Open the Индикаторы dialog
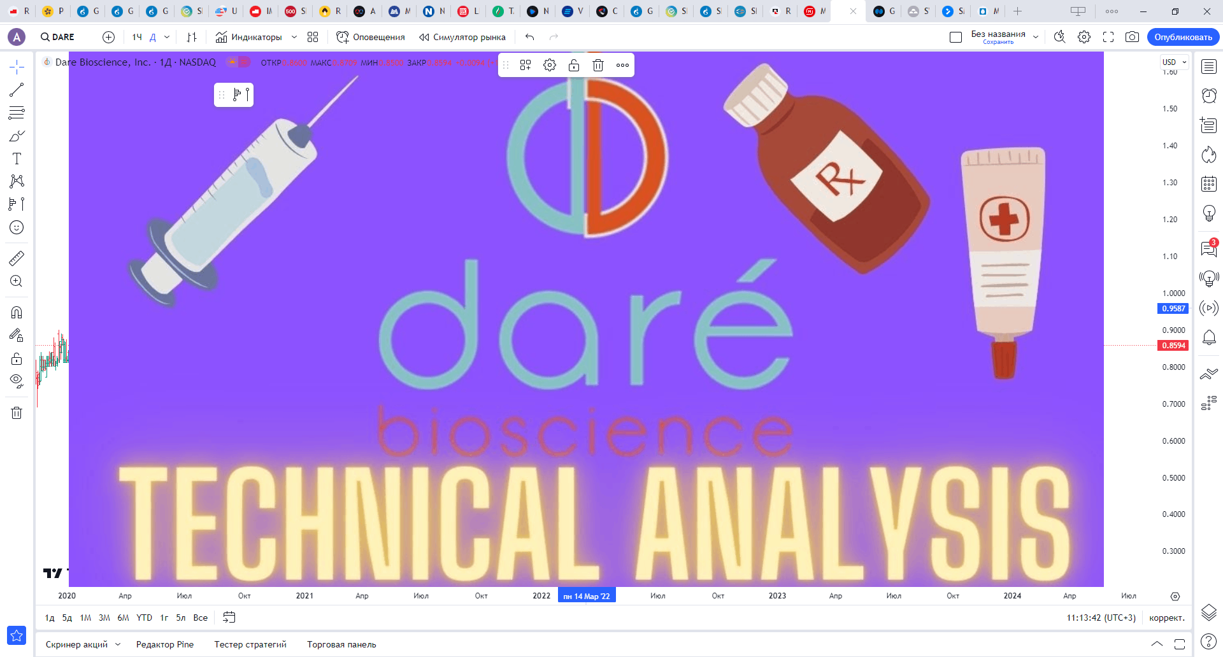 click(x=248, y=37)
